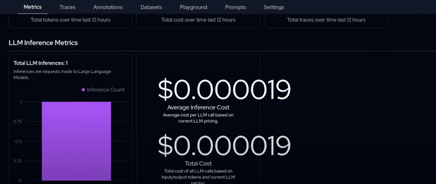This screenshot has height=184, width=436.
Task: Open the Settings tab
Action: [273, 7]
